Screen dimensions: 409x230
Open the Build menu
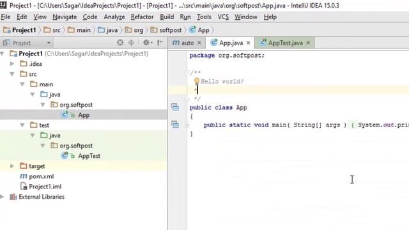[x=167, y=17]
